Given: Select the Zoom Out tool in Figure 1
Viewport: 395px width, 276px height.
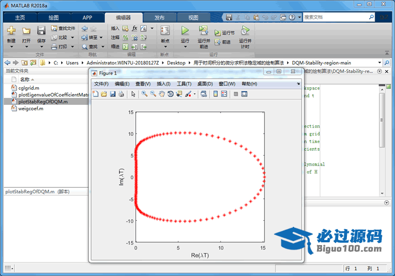Looking at the screenshot, I should click(x=153, y=94).
